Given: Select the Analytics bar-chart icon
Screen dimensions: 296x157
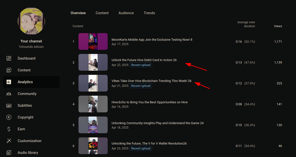Looking at the screenshot, I should 9,82.
